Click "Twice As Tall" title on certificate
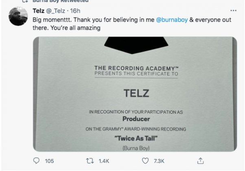245x171 pixels. 136,139
